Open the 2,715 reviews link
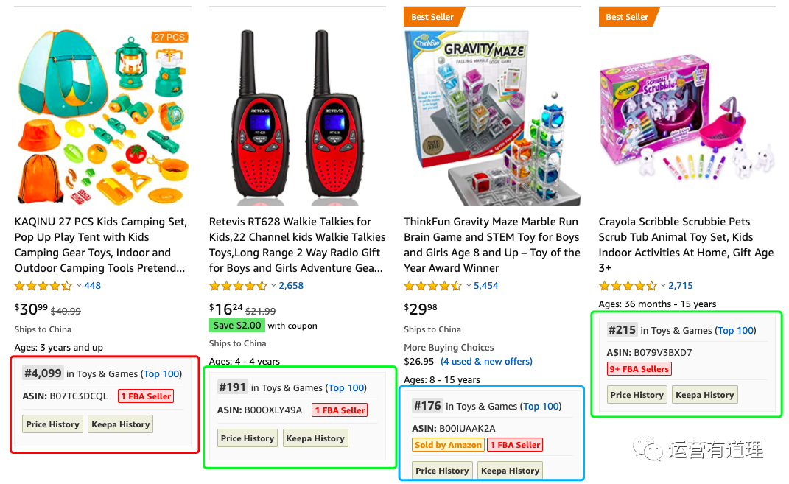 [x=680, y=285]
